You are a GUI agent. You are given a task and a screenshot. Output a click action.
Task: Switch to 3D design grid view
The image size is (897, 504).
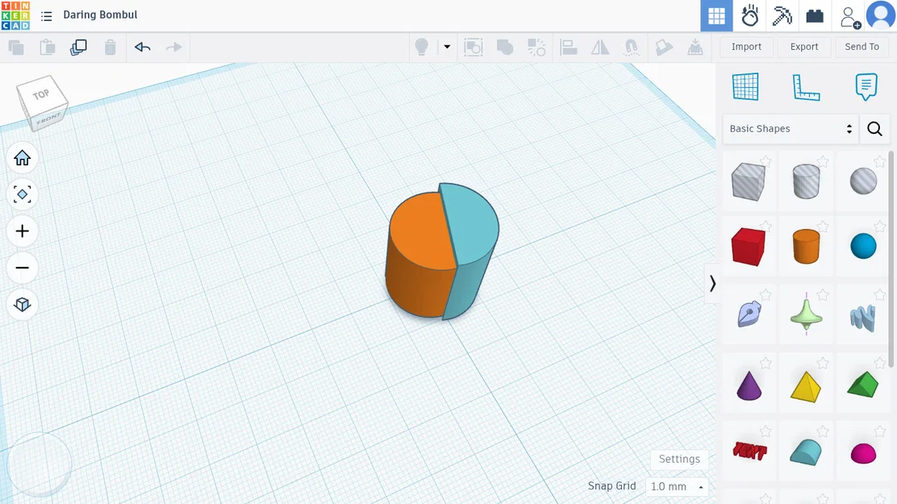(716, 16)
